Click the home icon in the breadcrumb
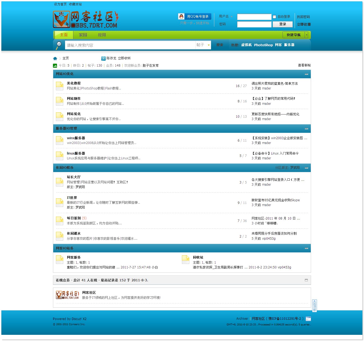This screenshot has width=364, height=341. [x=55, y=58]
